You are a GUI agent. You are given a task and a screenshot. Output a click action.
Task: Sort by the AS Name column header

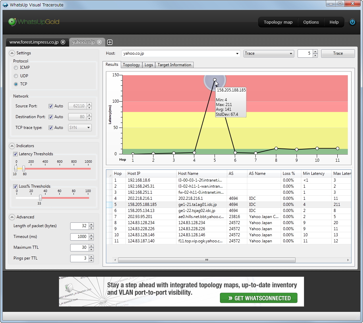[x=264, y=173]
